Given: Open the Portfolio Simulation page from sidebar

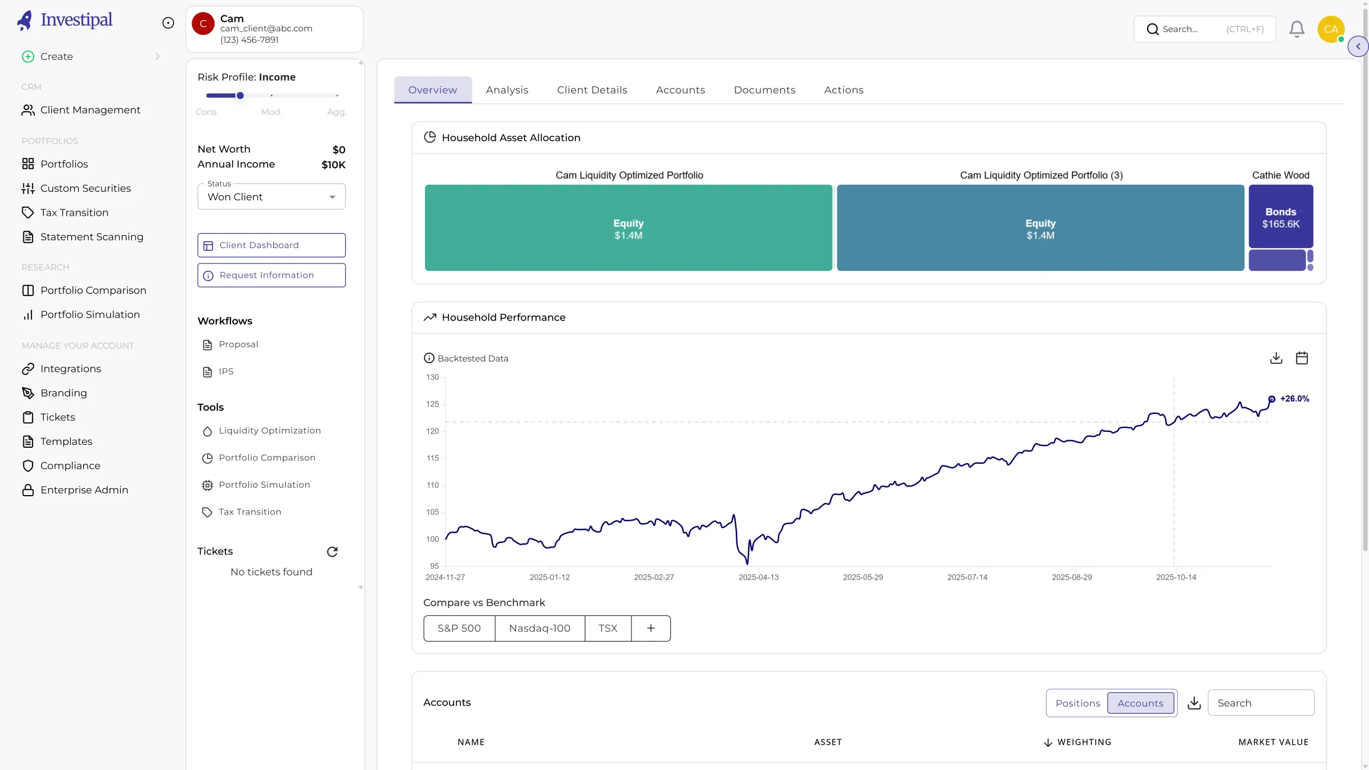Looking at the screenshot, I should tap(90, 314).
